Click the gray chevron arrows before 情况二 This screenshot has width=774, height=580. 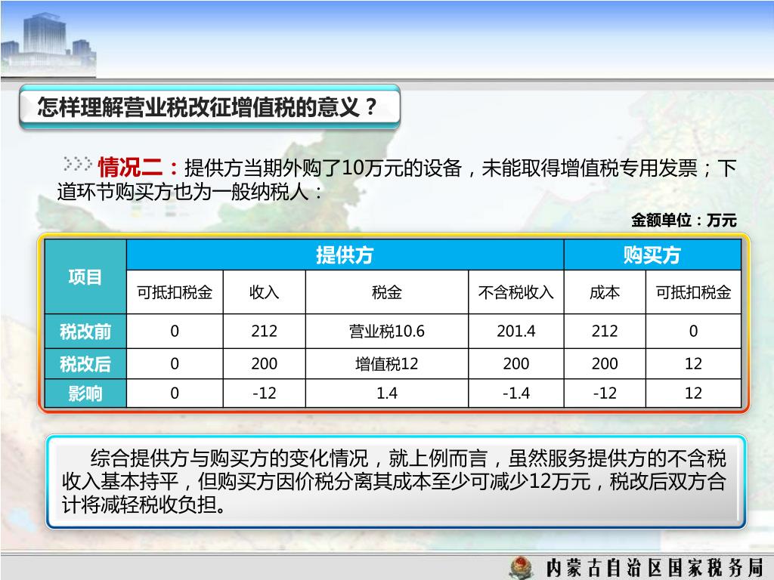point(78,163)
